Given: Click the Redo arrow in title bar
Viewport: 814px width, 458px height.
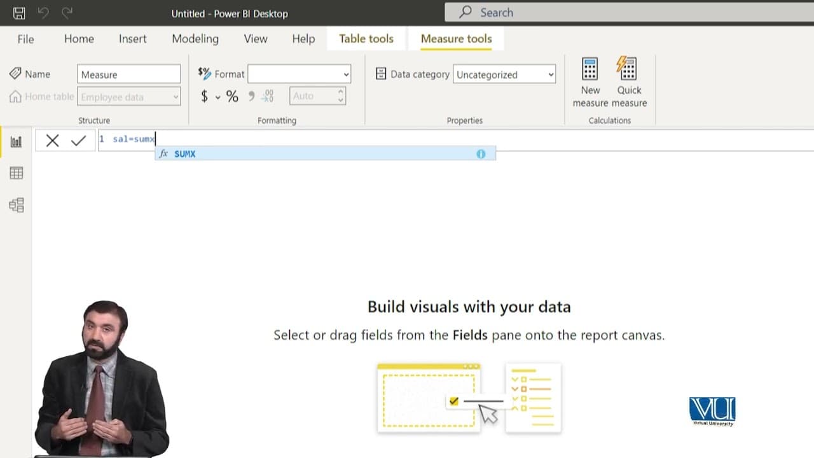Looking at the screenshot, I should coord(67,13).
